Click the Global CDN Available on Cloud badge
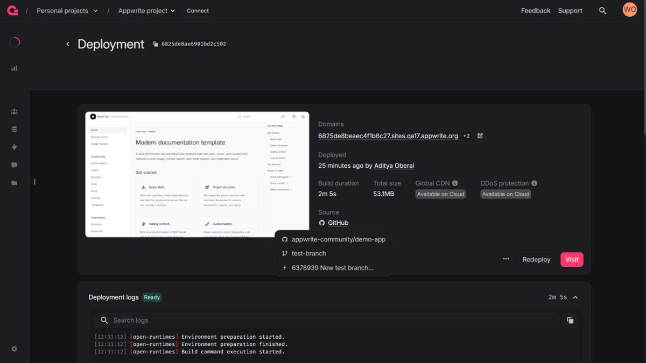 (x=440, y=194)
